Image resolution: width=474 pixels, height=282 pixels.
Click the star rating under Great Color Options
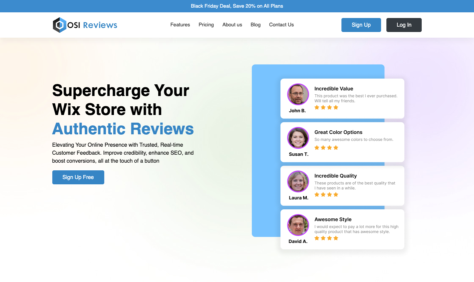click(x=326, y=148)
